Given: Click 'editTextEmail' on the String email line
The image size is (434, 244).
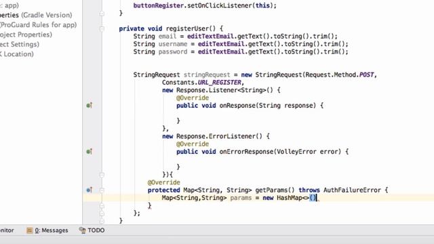Looking at the screenshot, I should pyautogui.click(x=210, y=36).
